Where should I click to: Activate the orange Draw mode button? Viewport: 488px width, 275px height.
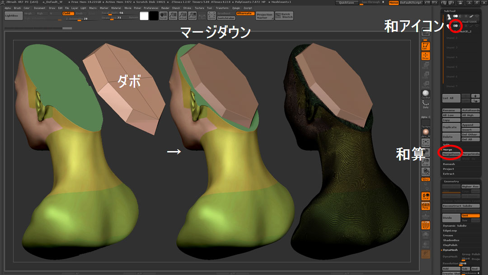point(426,56)
